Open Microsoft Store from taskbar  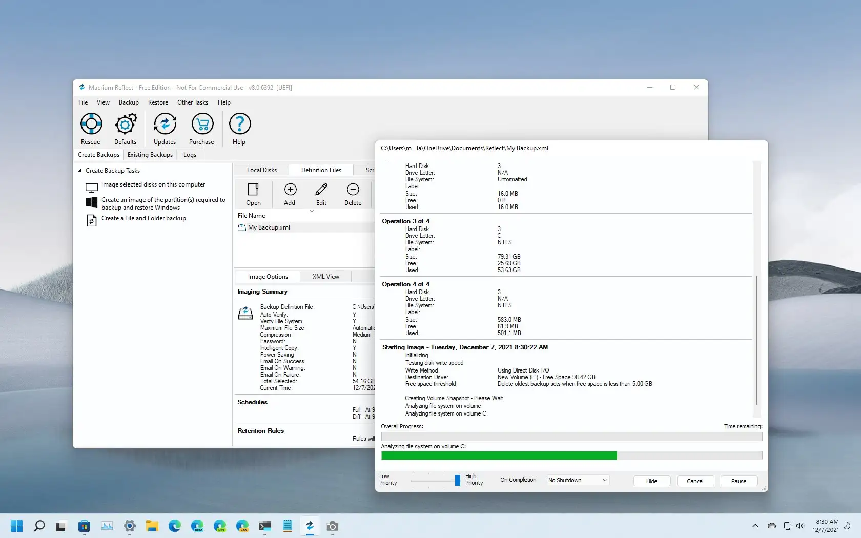pyautogui.click(x=84, y=526)
